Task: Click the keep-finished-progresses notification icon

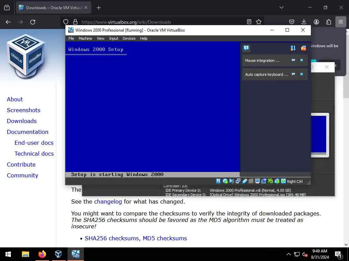Action: tap(303, 48)
